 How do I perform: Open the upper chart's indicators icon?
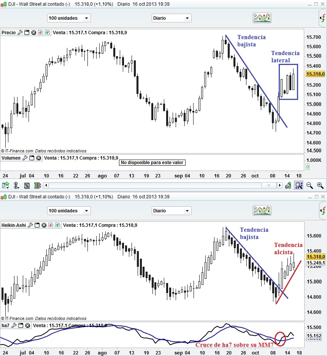click(x=262, y=18)
